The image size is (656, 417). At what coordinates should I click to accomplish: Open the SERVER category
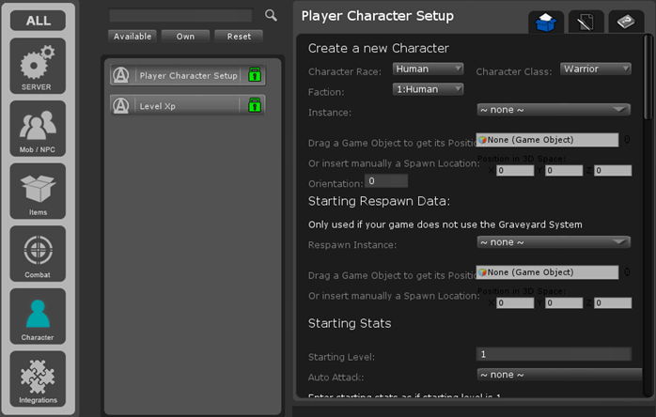(39, 66)
